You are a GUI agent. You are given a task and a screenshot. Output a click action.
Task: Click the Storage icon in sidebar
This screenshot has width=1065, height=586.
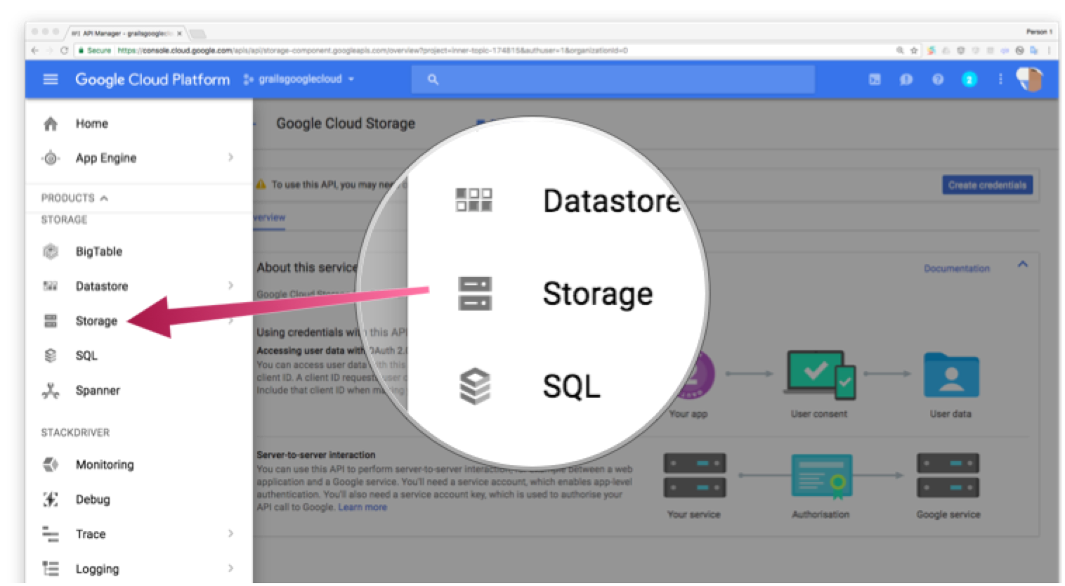click(x=51, y=321)
